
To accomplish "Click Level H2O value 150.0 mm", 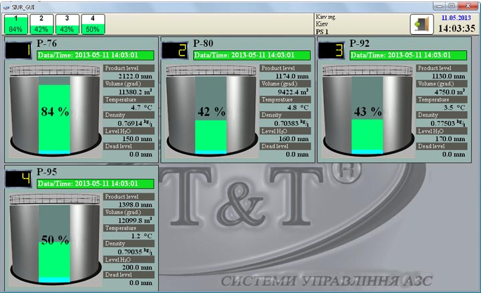I will [x=137, y=139].
